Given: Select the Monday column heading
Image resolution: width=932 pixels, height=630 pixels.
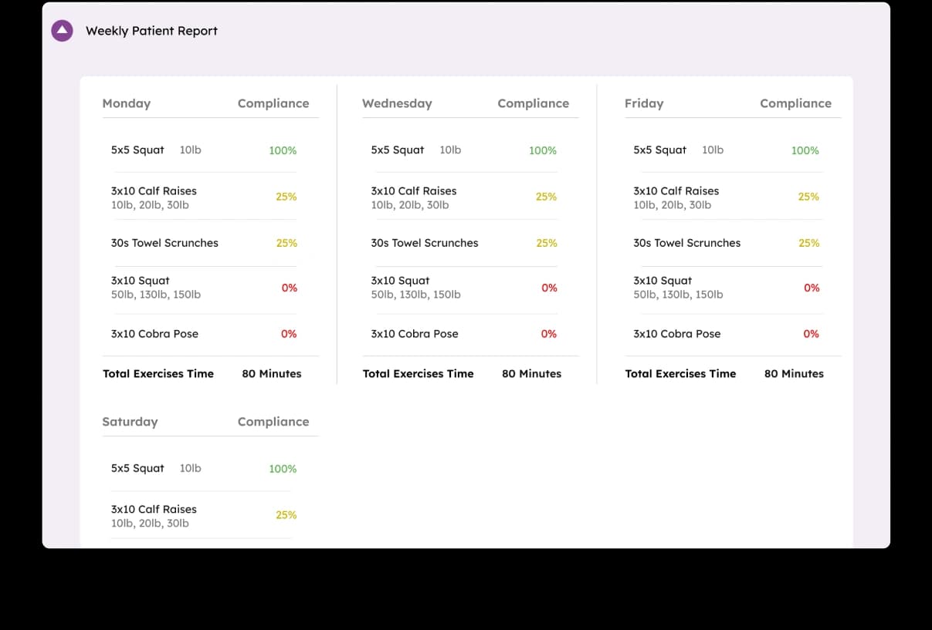Looking at the screenshot, I should tap(127, 103).
